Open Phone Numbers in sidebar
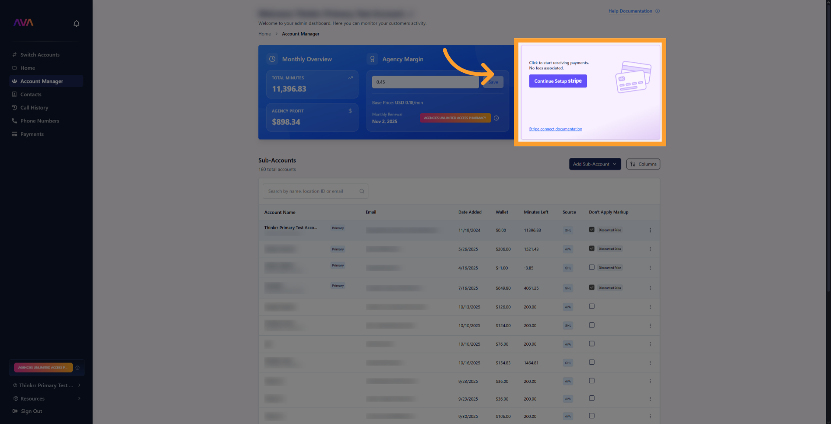 click(x=40, y=121)
